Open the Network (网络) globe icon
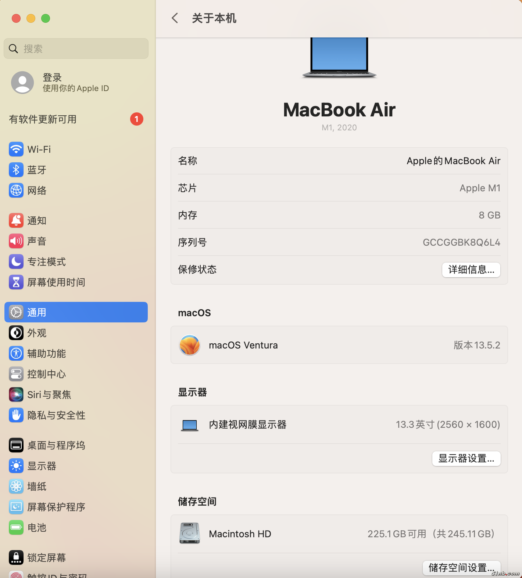Screen dimensions: 522x578 16,190
